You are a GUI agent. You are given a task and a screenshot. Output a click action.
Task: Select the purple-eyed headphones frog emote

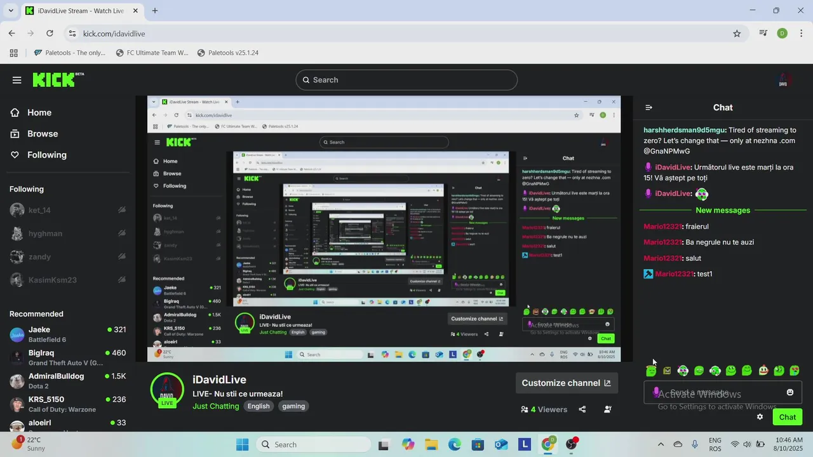(683, 371)
